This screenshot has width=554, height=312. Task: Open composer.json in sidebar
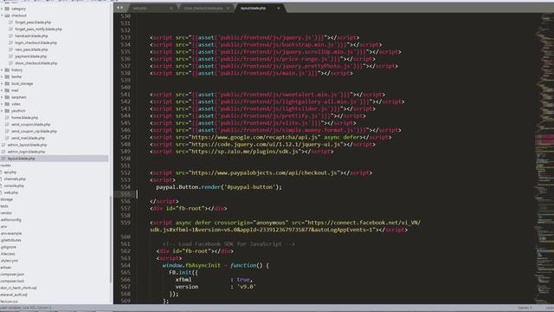click(x=12, y=274)
